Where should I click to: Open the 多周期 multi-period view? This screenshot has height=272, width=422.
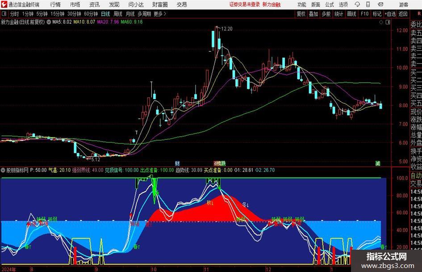(x=144, y=14)
